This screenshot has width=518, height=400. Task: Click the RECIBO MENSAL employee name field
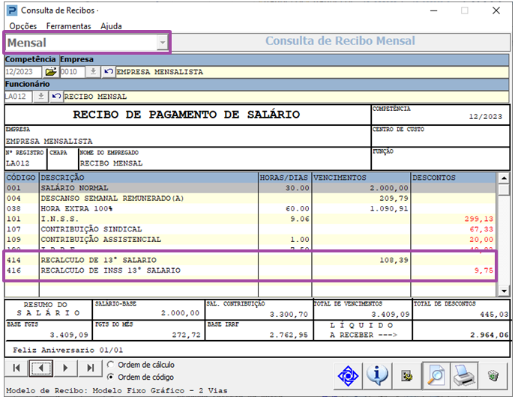286,97
